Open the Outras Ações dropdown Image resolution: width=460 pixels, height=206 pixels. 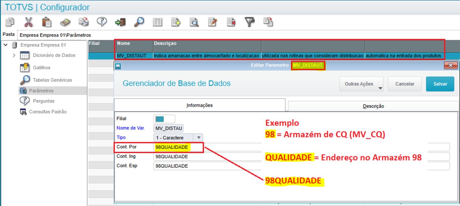tap(362, 84)
